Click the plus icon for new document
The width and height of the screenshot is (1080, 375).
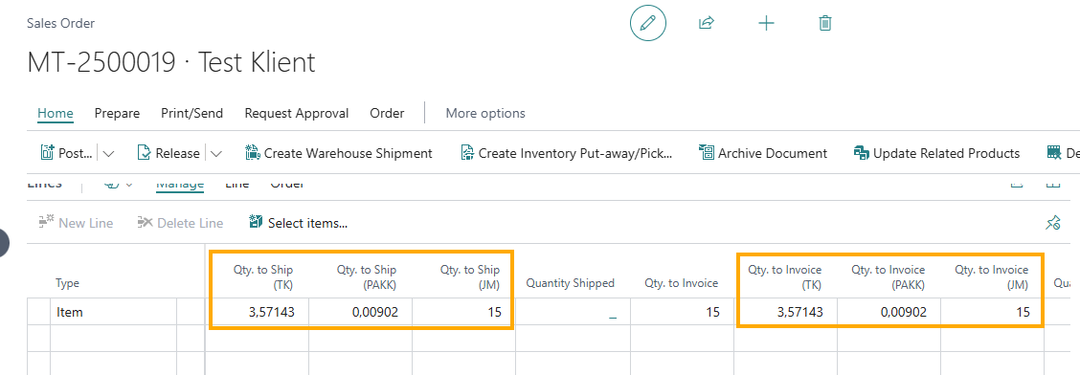[x=766, y=23]
